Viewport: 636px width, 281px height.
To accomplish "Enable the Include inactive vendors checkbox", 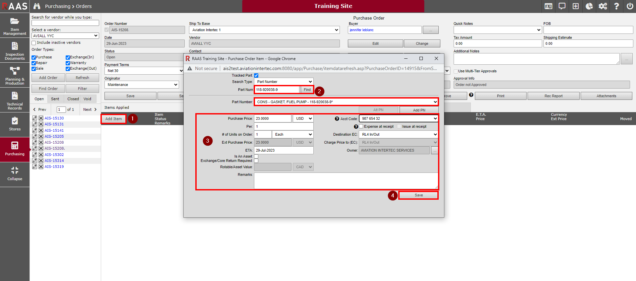I will [x=34, y=43].
